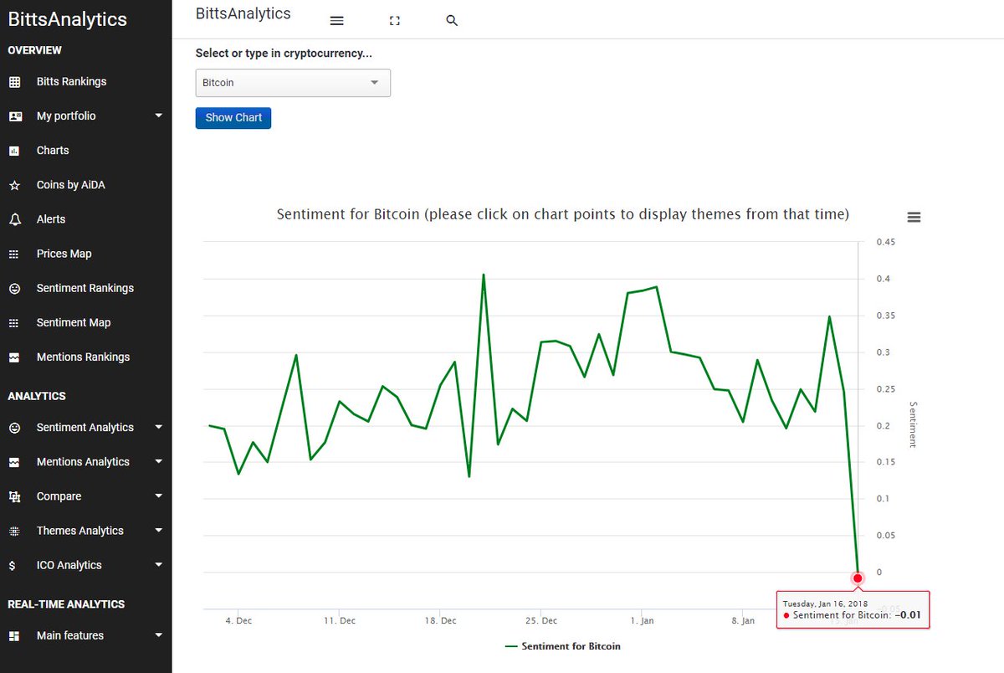Go to Alerts menu item
The width and height of the screenshot is (1004, 673).
(51, 219)
